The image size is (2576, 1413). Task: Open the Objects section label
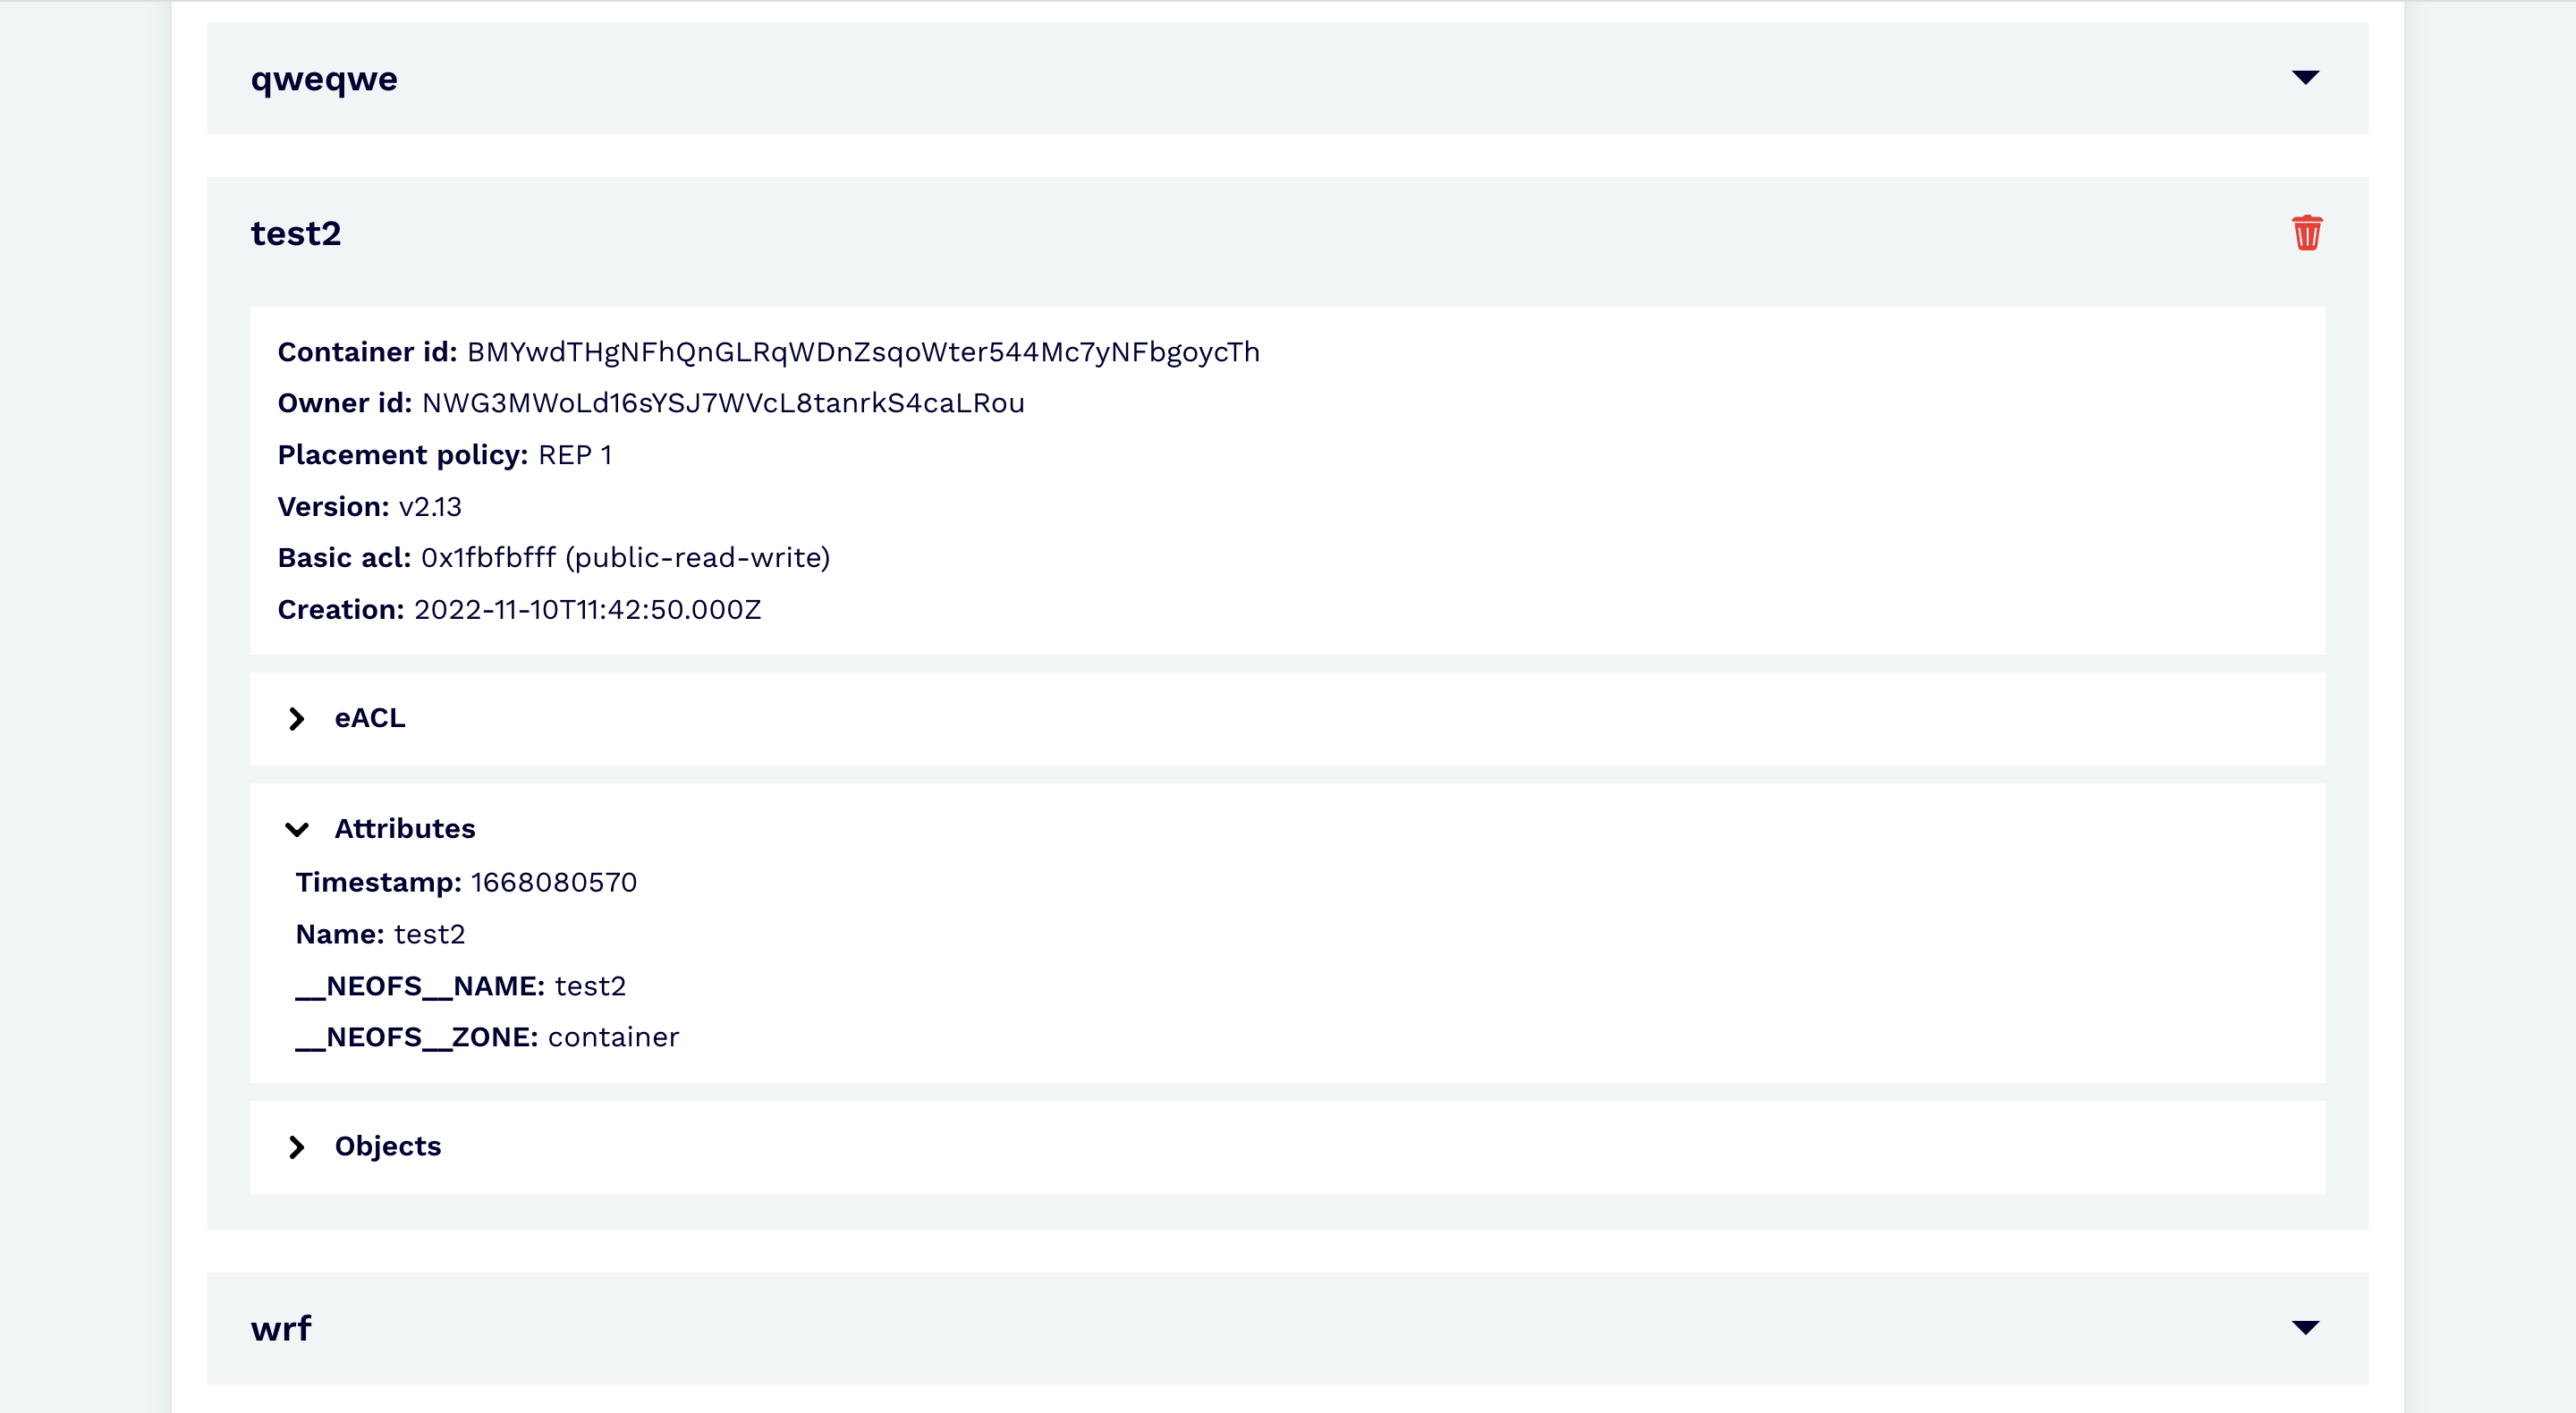point(387,1146)
